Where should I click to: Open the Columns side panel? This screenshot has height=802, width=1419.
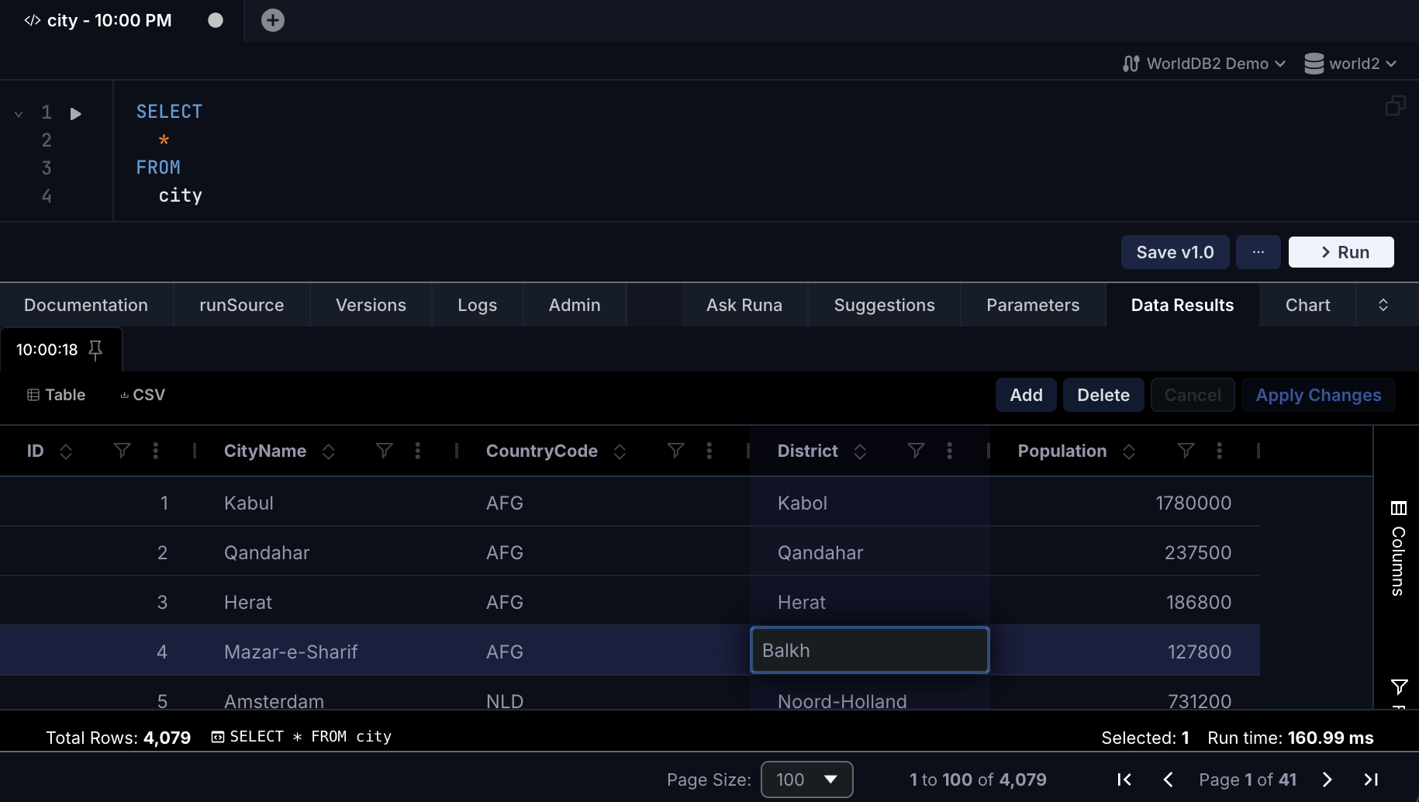[1398, 549]
